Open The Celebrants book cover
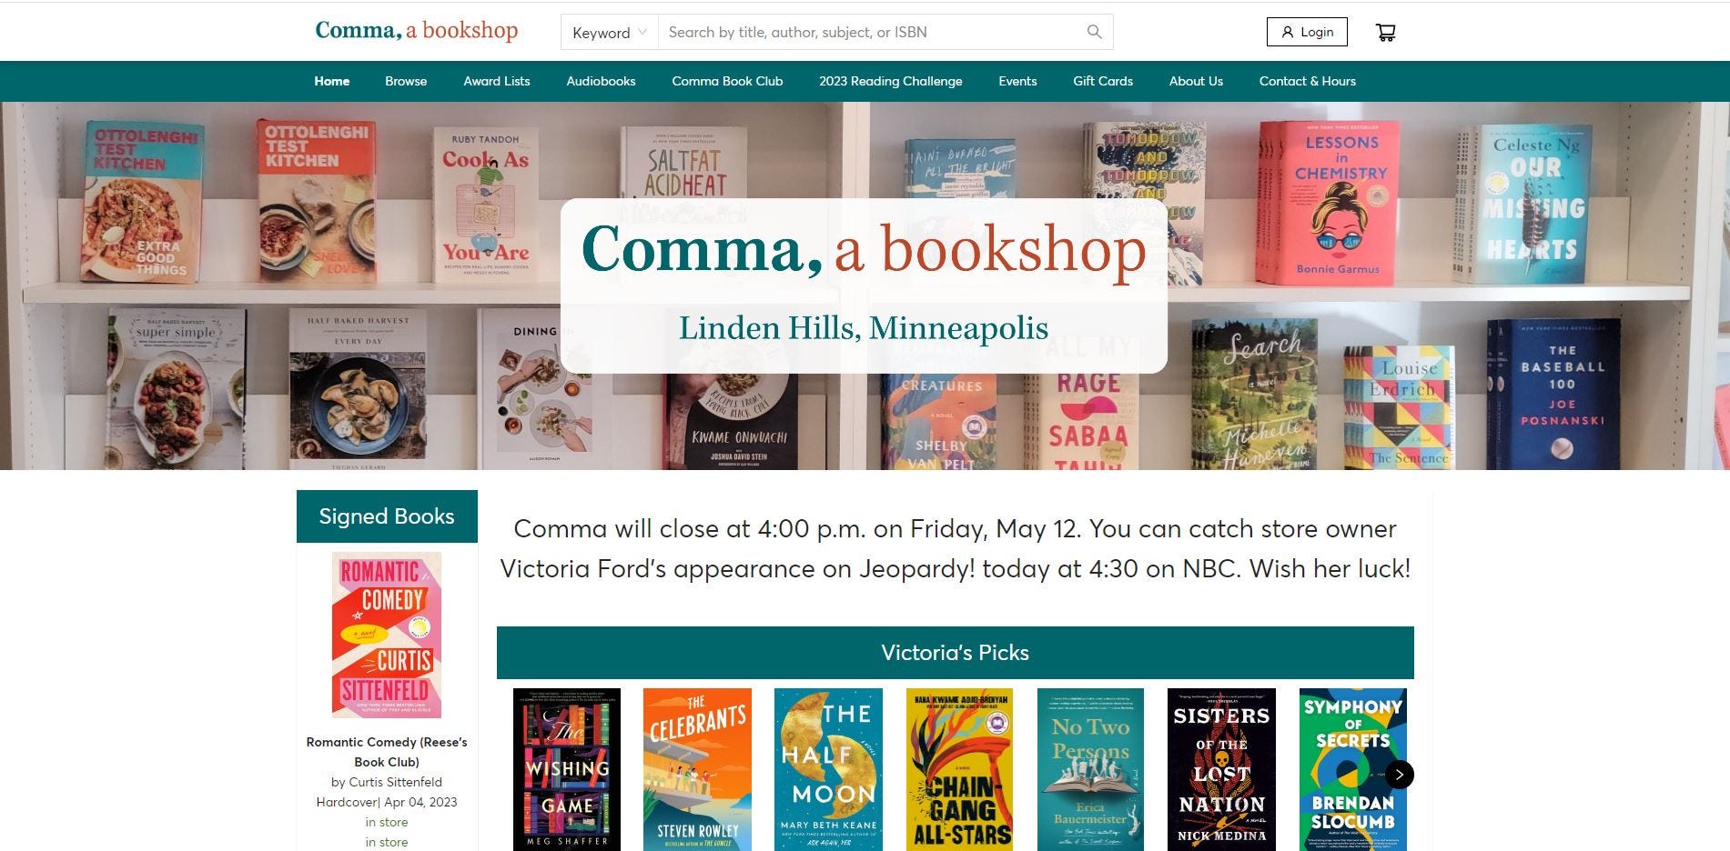Screen dimensions: 1730x851 pos(697,769)
